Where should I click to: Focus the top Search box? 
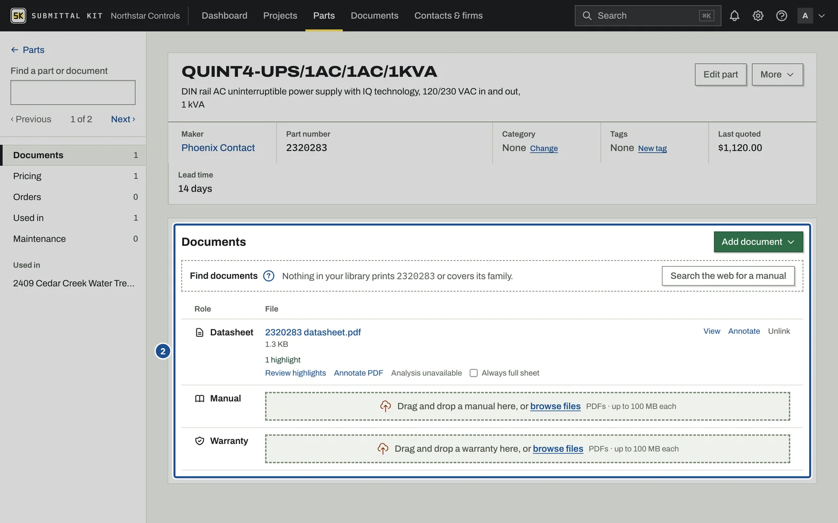tap(648, 16)
